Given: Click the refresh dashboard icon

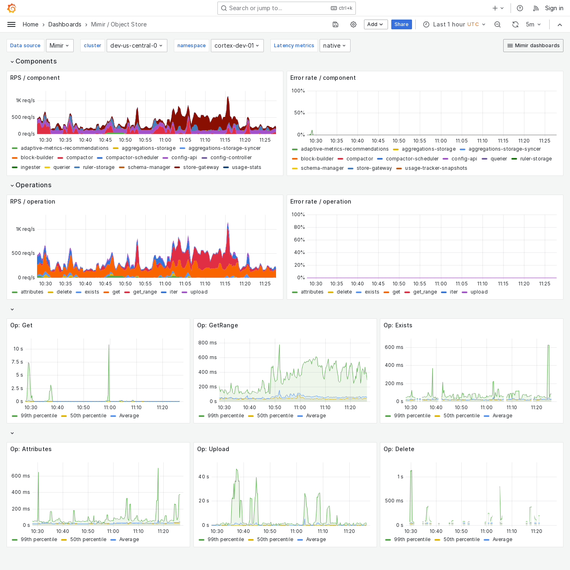Looking at the screenshot, I should (x=515, y=24).
